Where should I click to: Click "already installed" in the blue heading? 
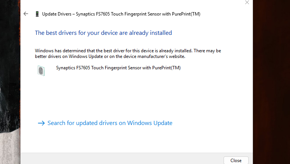[x=150, y=33]
